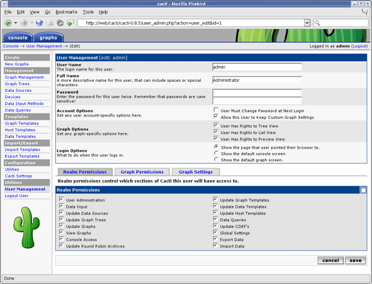Click the cactus logo in sidebar

click(x=26, y=227)
